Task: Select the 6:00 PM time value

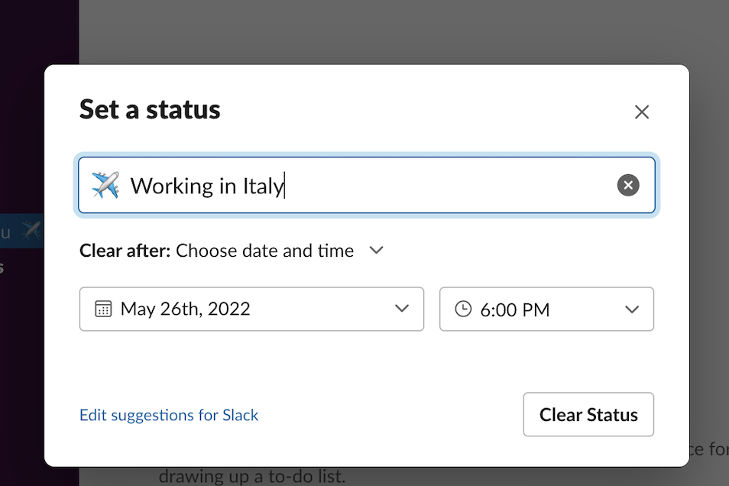Action: (515, 309)
